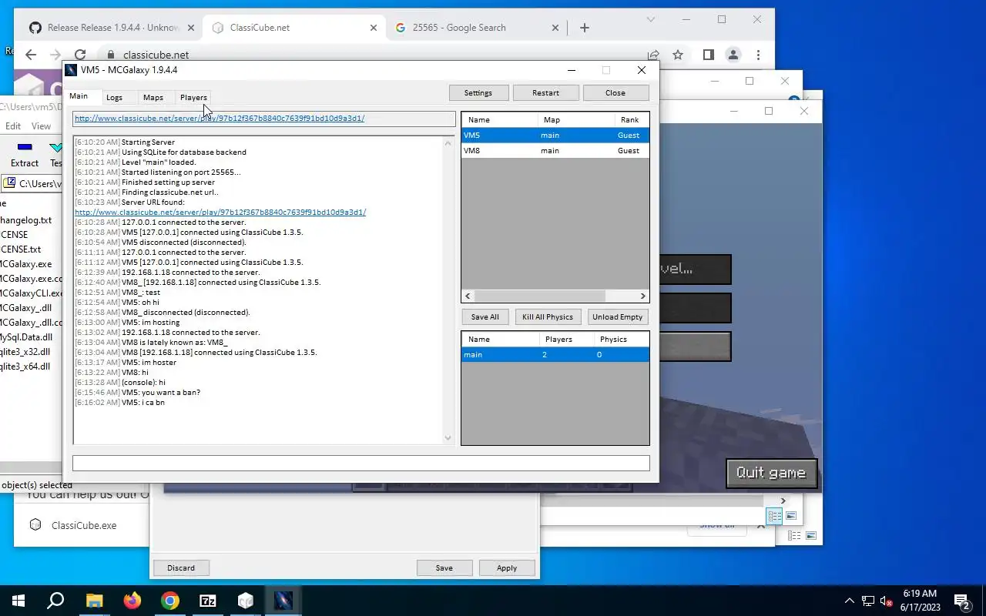Close the ClassiCube.net Chrome tab

(x=374, y=28)
